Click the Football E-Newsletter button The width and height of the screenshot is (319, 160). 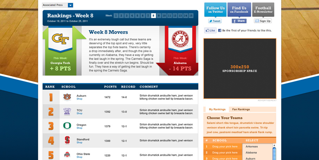[x=263, y=9]
